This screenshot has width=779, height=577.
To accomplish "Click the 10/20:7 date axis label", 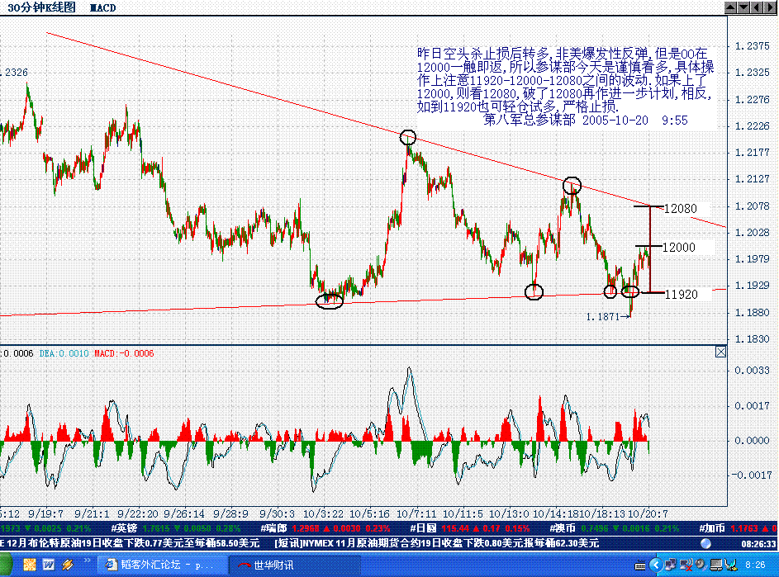I will coord(648,513).
